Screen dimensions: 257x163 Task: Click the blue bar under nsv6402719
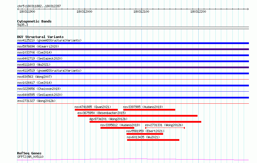pos(133,61)
